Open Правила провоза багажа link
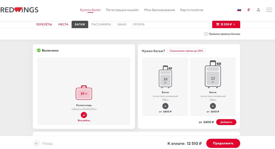 coord(224,33)
